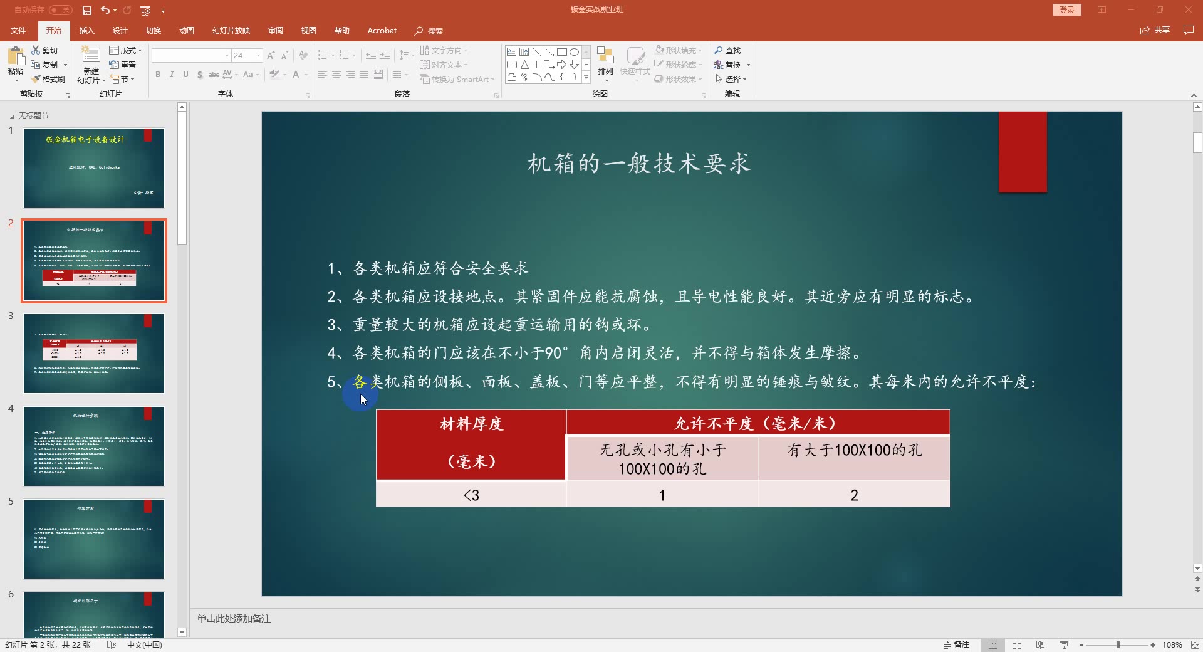Image resolution: width=1203 pixels, height=652 pixels.
Task: Reset slide layout with 重置
Action: [x=123, y=65]
